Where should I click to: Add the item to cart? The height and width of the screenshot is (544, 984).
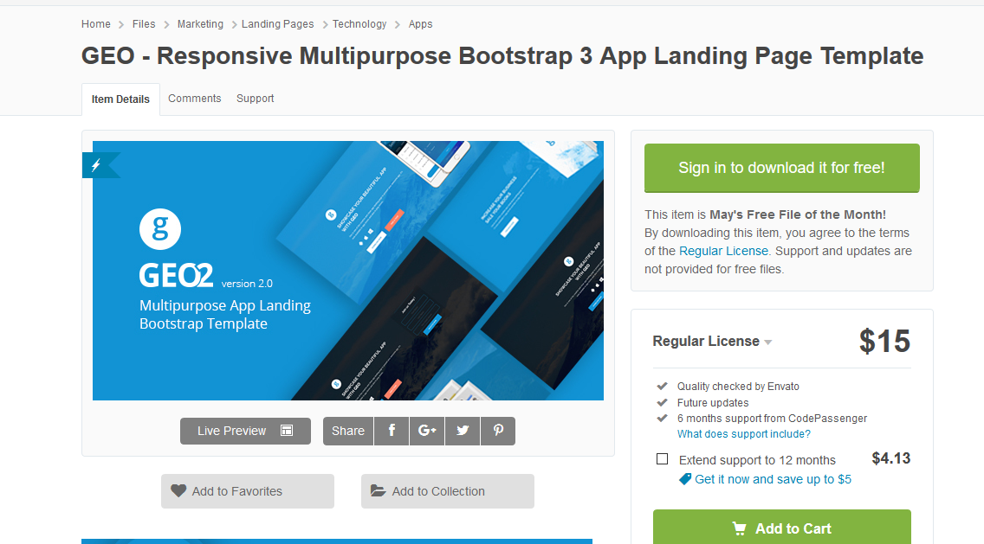point(782,528)
